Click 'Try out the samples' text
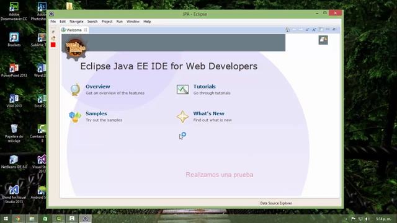This screenshot has width=397, height=223. (104, 120)
